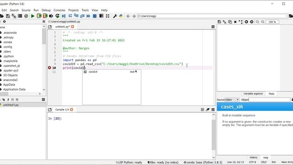293x165 pixels.
Task: Click the Object input field in Help pane
Action: pos(270,100)
